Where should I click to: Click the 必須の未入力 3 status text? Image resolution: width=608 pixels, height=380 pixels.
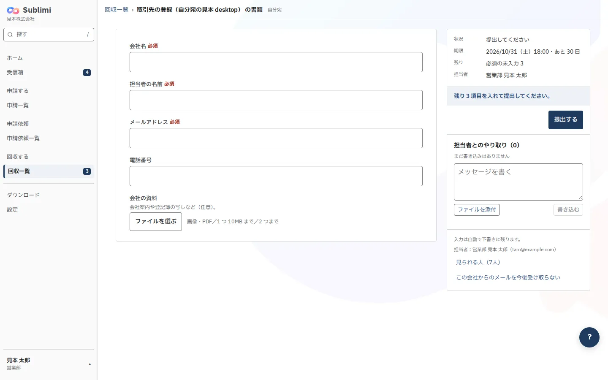tap(505, 63)
